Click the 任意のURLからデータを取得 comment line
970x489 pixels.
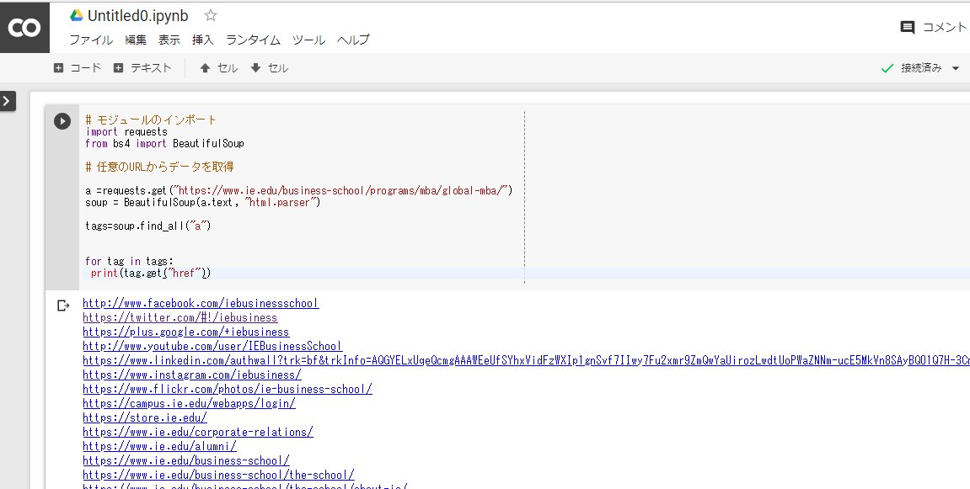pyautogui.click(x=159, y=167)
